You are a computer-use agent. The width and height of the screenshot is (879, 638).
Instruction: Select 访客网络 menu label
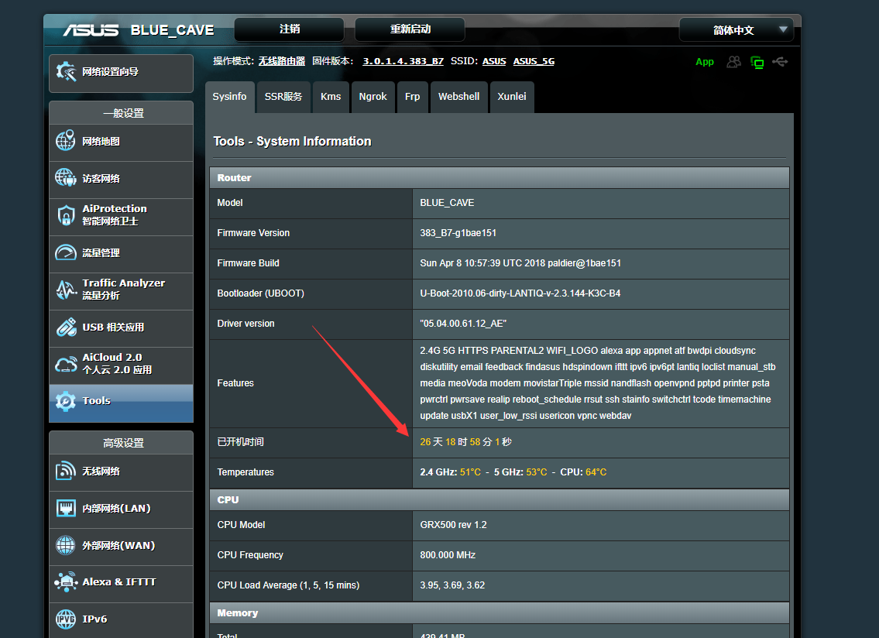pyautogui.click(x=101, y=178)
